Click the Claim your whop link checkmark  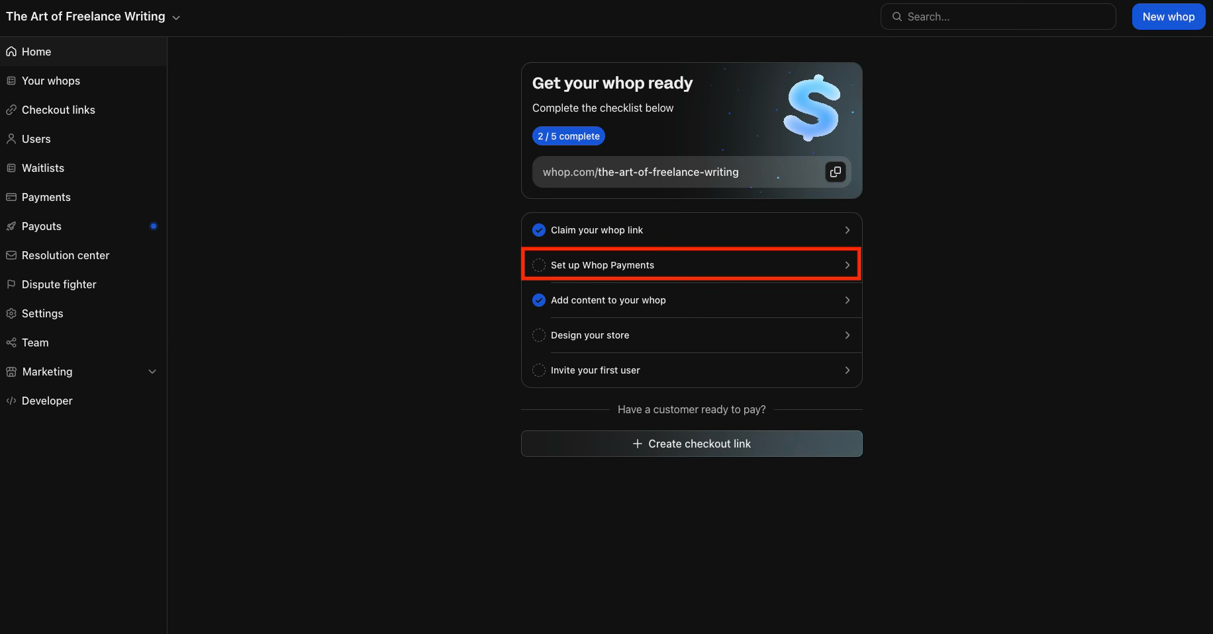(539, 230)
